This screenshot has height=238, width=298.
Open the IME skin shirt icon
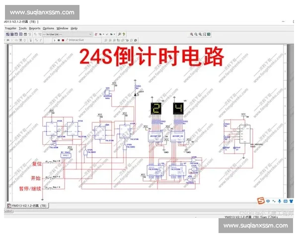point(292,201)
